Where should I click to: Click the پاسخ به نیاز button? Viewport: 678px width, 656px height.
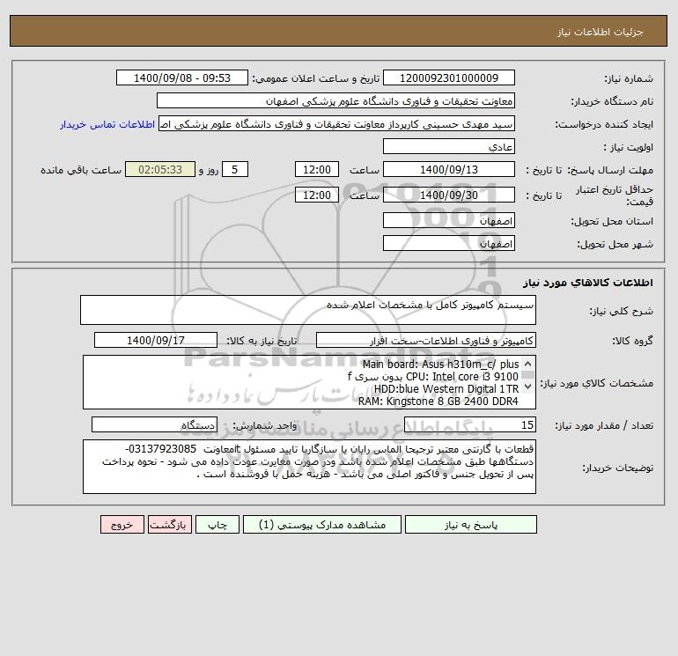click(471, 525)
